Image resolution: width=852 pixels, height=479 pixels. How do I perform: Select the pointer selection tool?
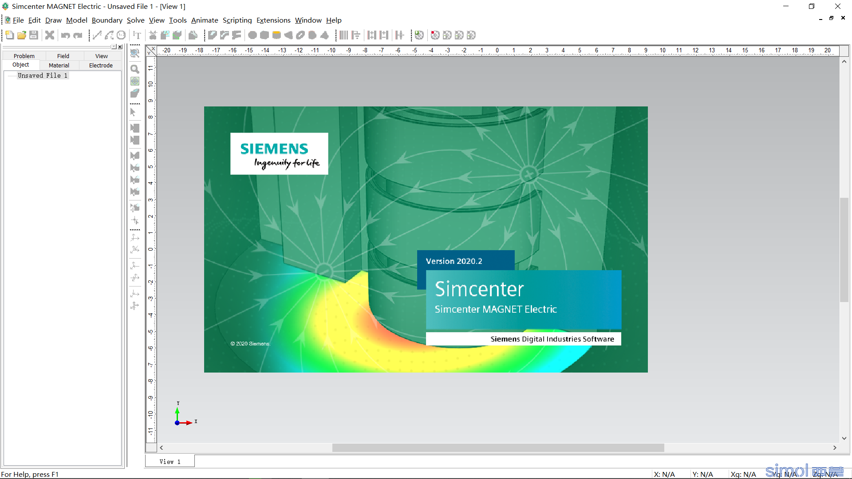click(x=133, y=112)
